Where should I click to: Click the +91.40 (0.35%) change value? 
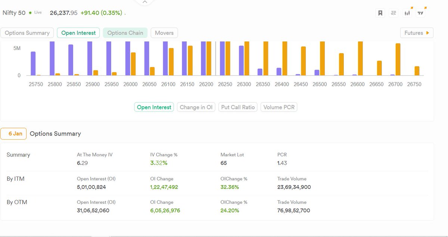tap(101, 13)
